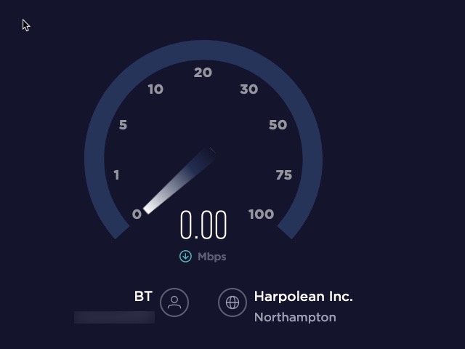
Task: Click the 5 mark on the gauge
Action: (x=123, y=124)
